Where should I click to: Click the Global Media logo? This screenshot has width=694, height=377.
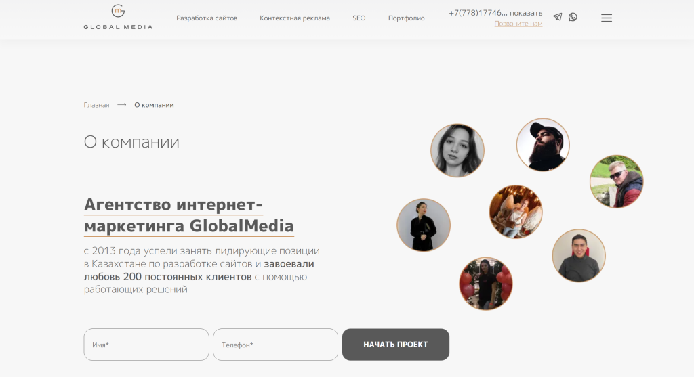click(x=118, y=17)
